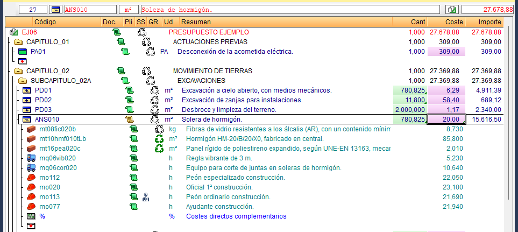Click the concept type icon beside code ANS010 field
This screenshot has height=232, width=518.
click(x=55, y=10)
